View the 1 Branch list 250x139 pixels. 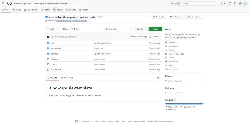65,29
